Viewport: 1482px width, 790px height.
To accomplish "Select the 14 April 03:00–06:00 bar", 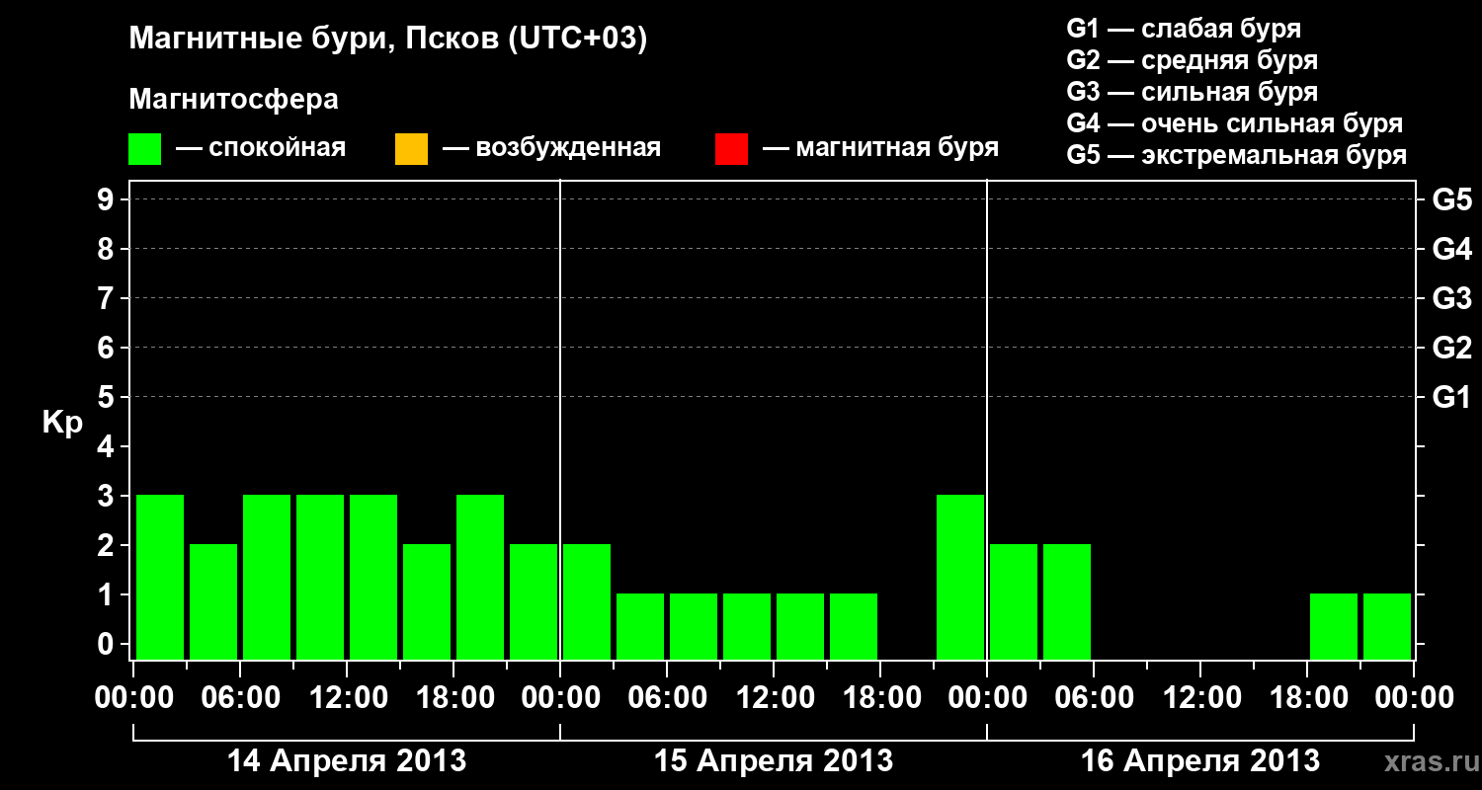I will point(213,601).
